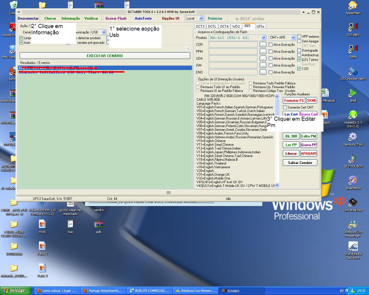Open Local mode dropdown in toolbar

pyautogui.click(x=201, y=18)
